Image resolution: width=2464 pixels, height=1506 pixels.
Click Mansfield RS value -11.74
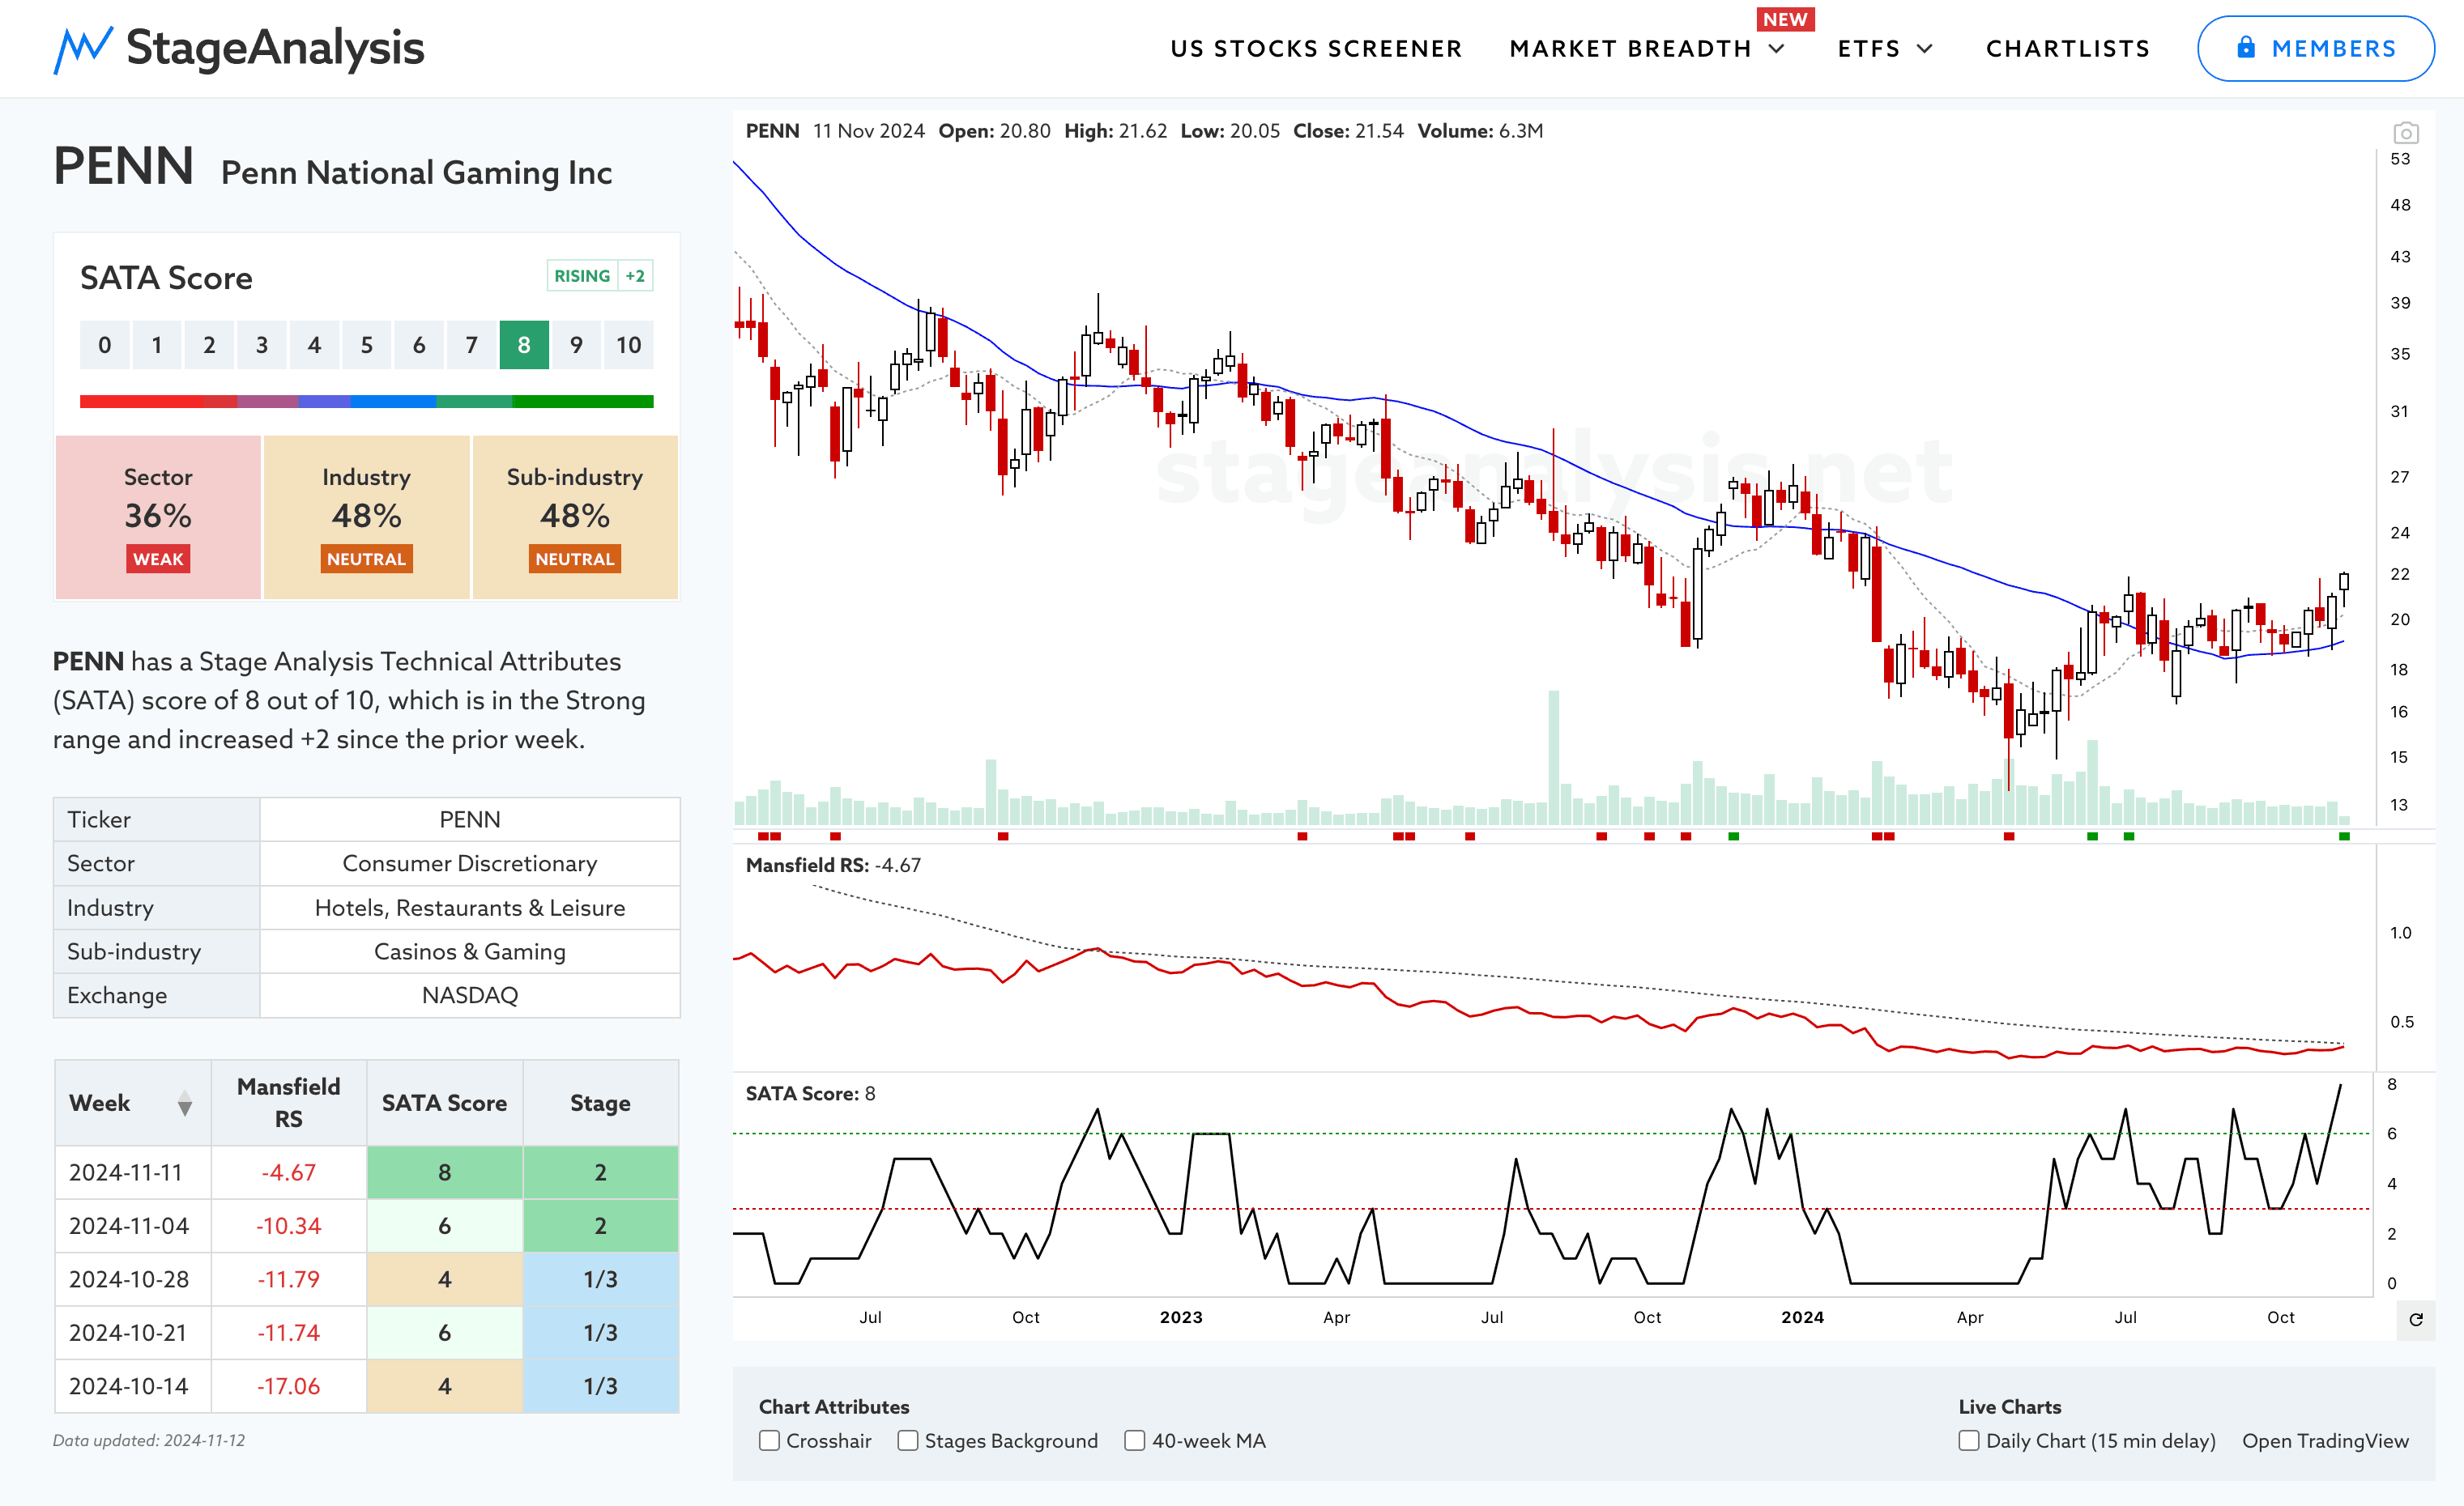pos(288,1332)
